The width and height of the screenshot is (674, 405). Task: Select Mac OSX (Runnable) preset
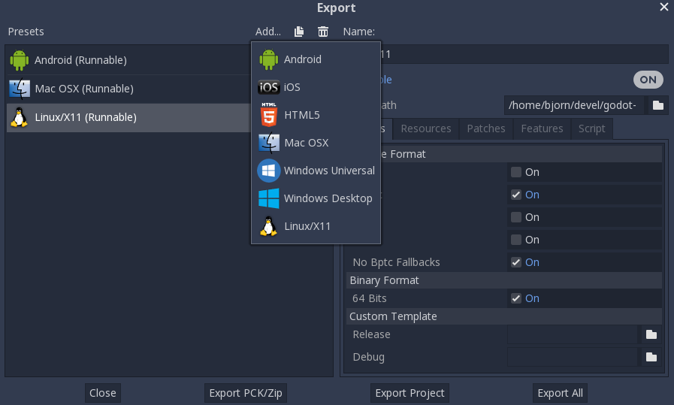click(128, 89)
